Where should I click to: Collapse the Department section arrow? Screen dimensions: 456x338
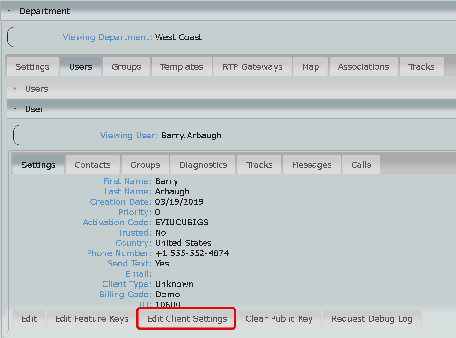tap(9, 11)
